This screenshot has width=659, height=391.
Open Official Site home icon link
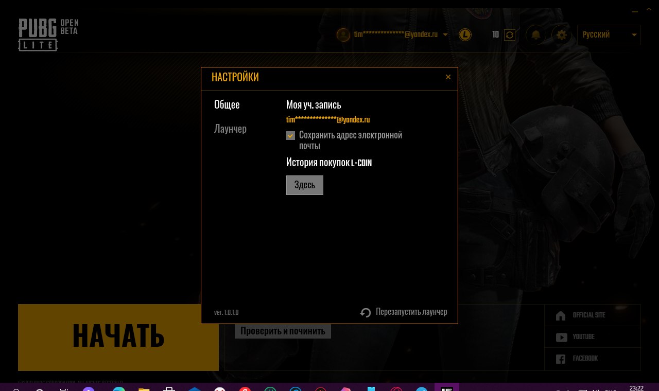[x=561, y=315]
